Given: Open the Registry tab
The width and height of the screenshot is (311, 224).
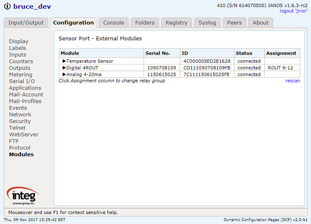Looking at the screenshot, I should pyautogui.click(x=176, y=23).
